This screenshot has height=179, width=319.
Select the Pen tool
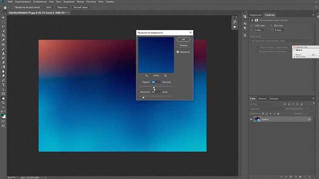pos(3,80)
